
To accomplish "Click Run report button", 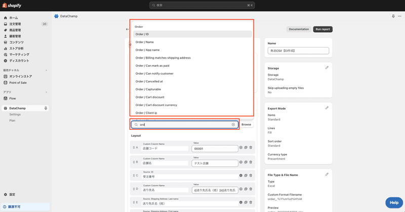I will pyautogui.click(x=322, y=29).
